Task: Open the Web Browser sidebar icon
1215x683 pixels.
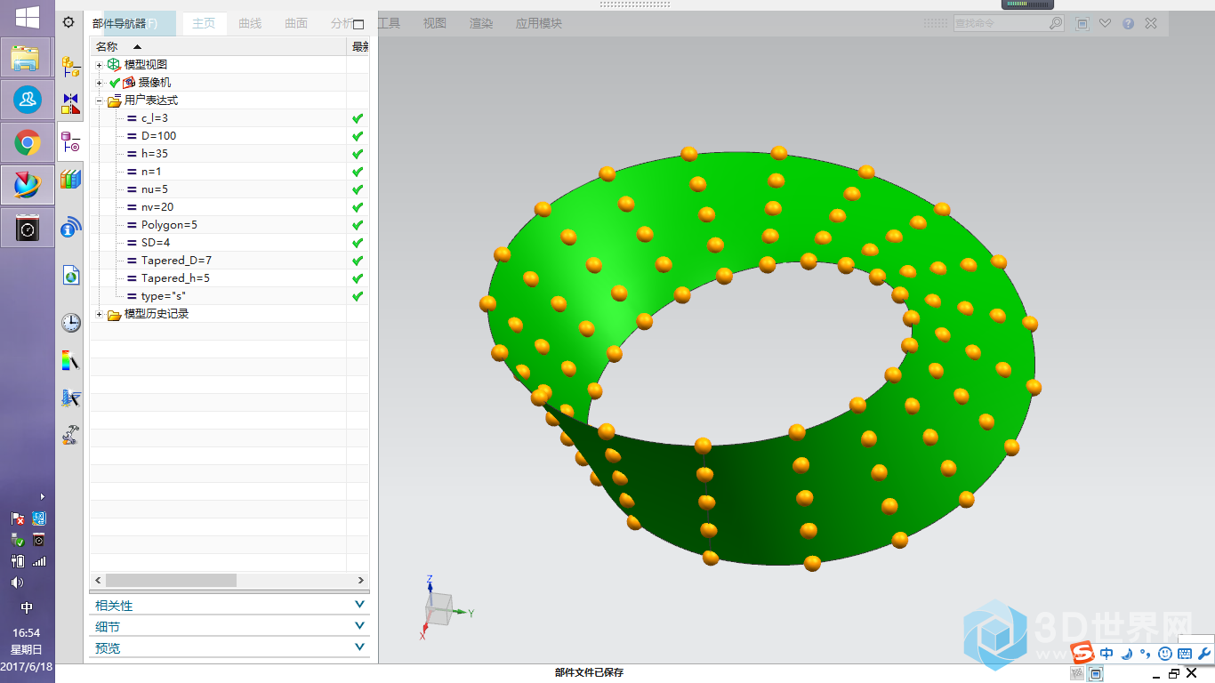Action: point(71,275)
